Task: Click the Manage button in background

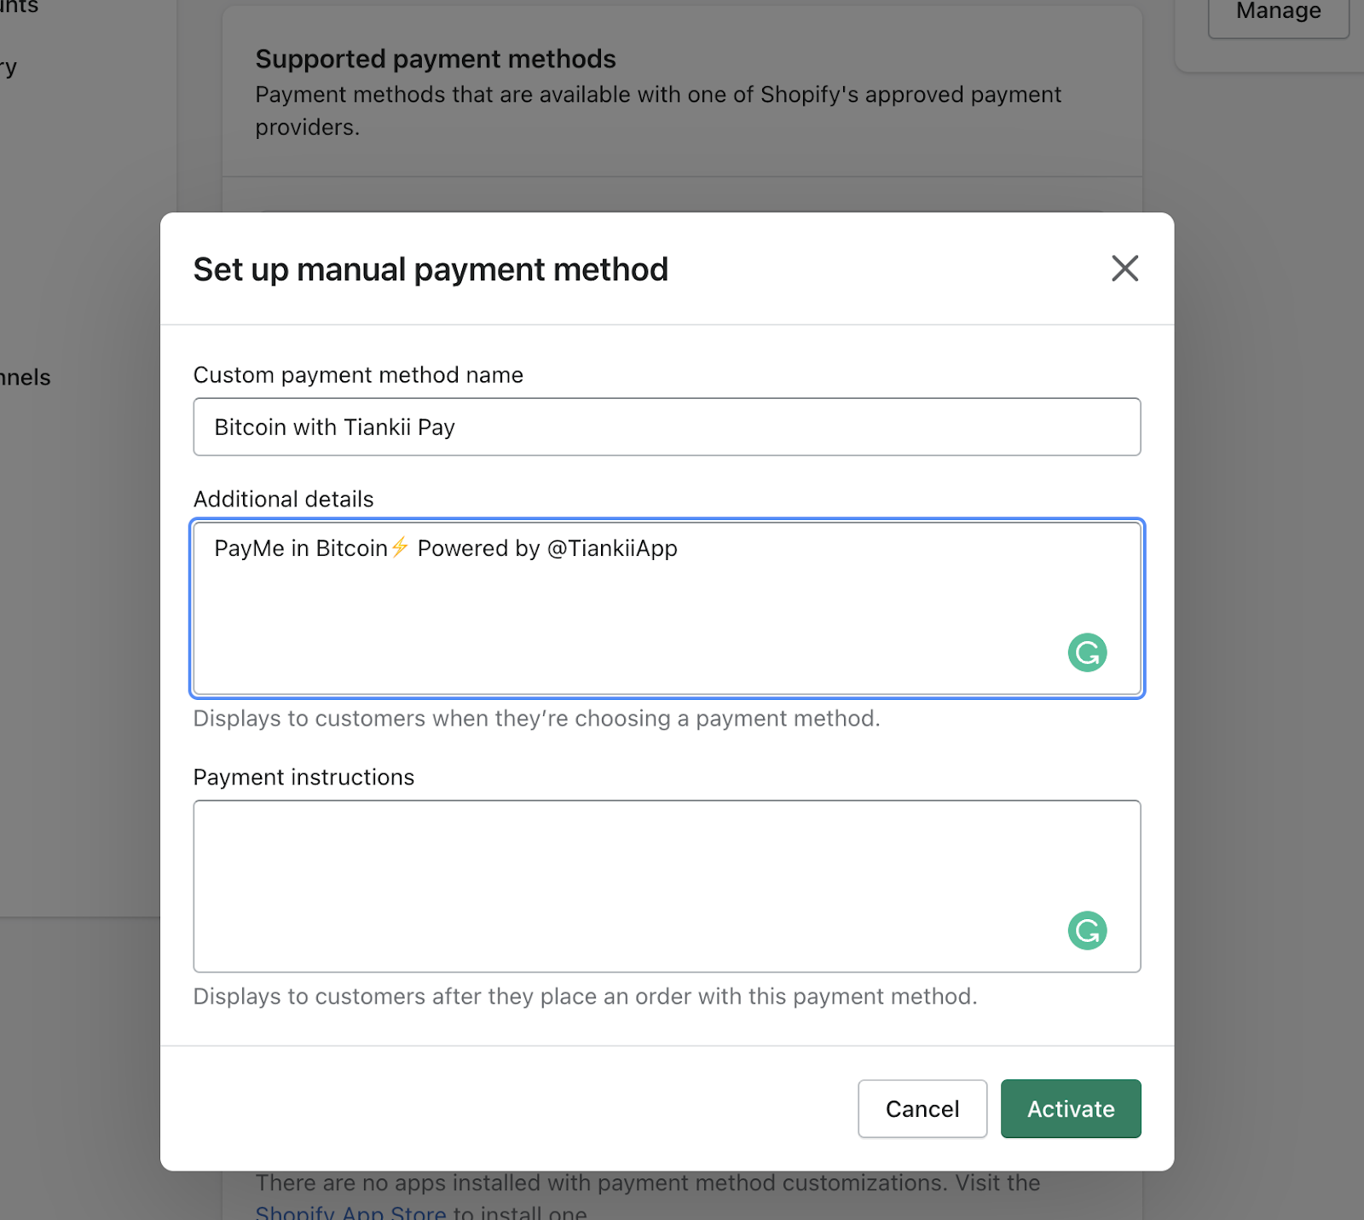Action: click(x=1278, y=14)
